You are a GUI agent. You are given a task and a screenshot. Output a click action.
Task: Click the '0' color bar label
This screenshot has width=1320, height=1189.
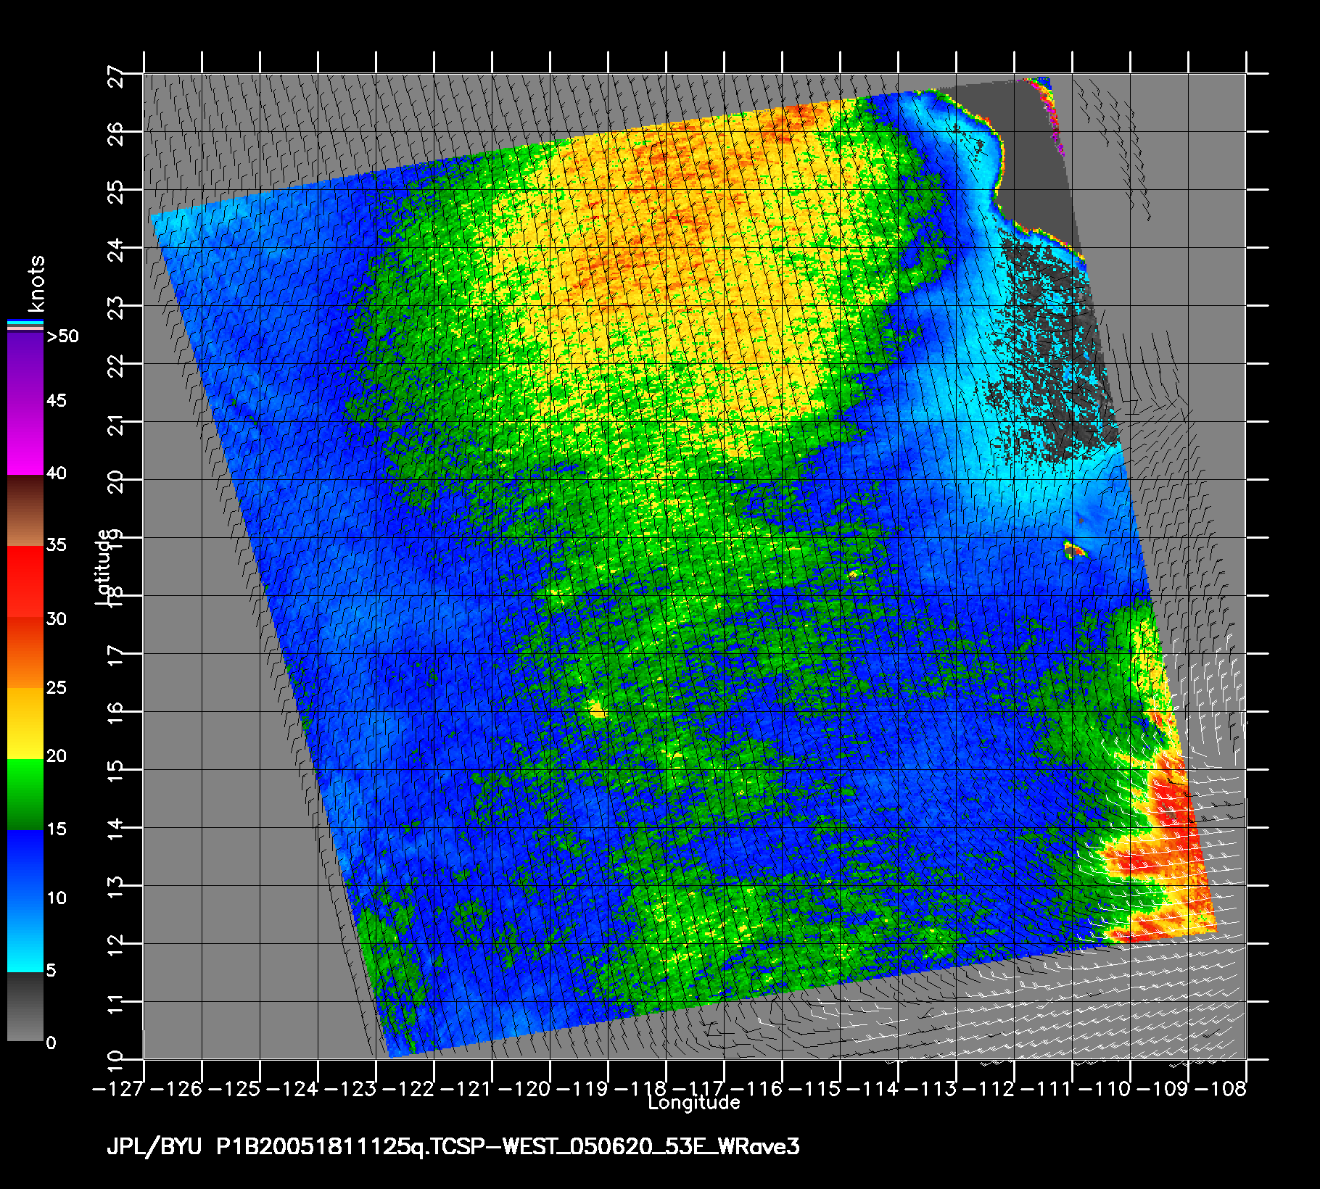click(51, 1043)
